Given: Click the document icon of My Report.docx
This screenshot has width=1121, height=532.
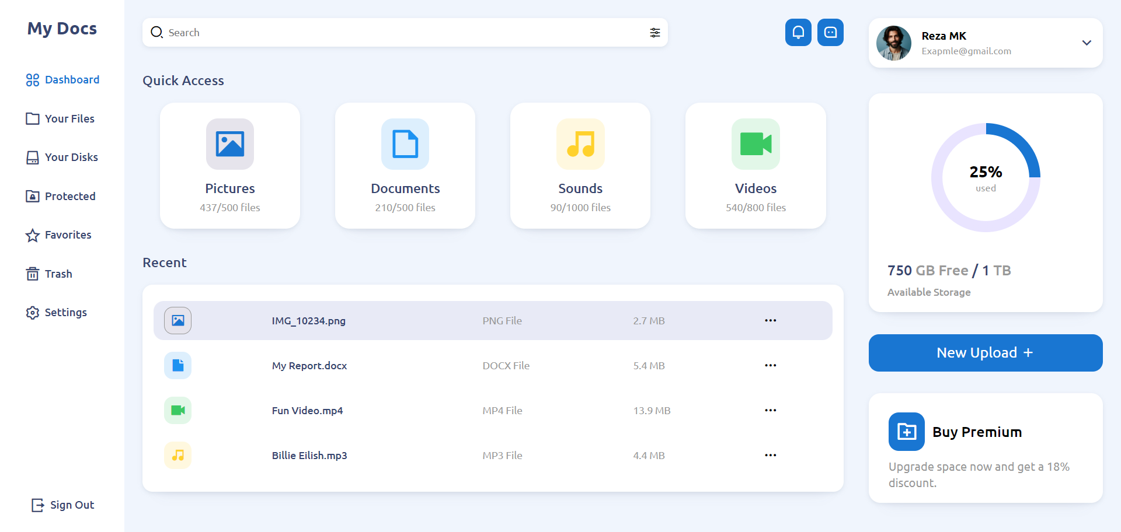Looking at the screenshot, I should coord(178,365).
